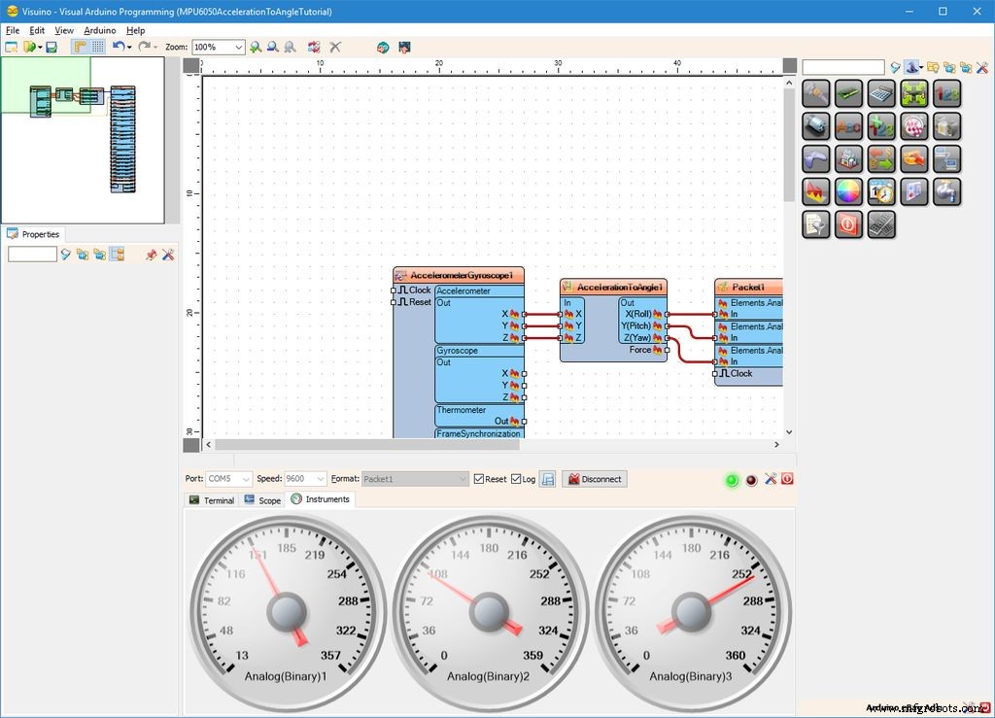Select the calculator component category icon
995x718 pixels.
(x=882, y=93)
